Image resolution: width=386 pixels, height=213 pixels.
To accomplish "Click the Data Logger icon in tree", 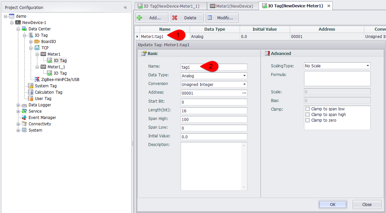I will [24, 105].
